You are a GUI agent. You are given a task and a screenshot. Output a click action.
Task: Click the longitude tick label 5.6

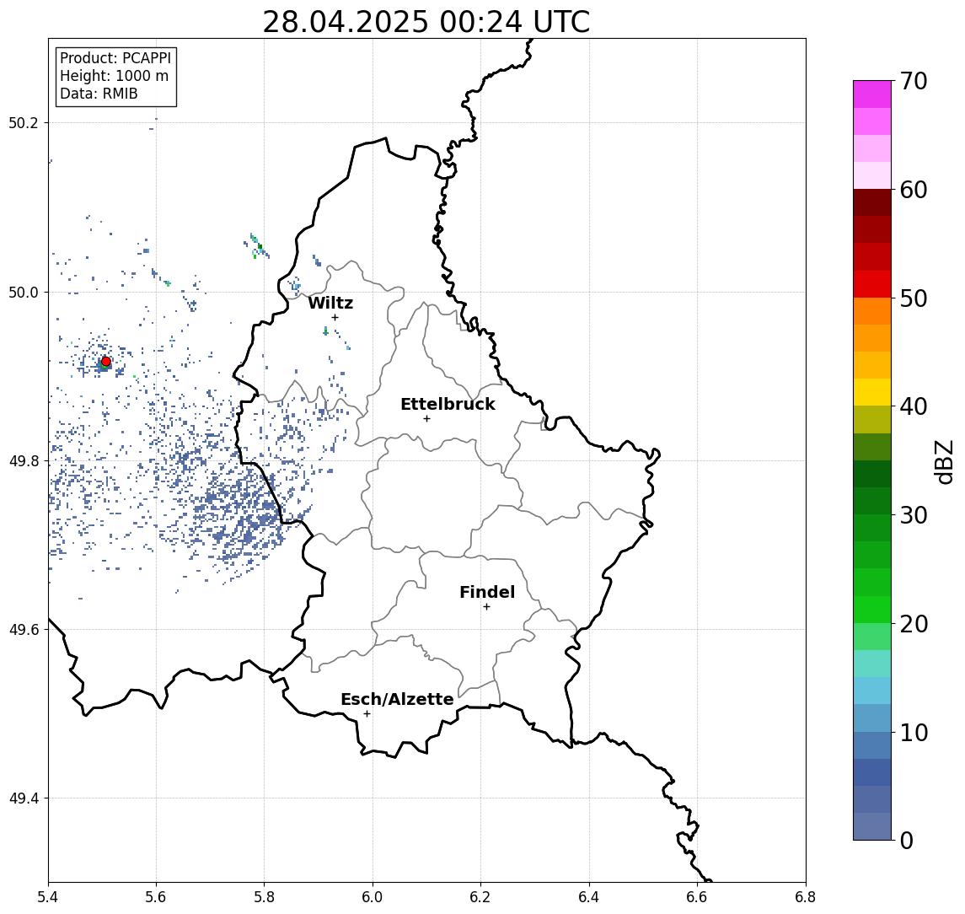[156, 897]
